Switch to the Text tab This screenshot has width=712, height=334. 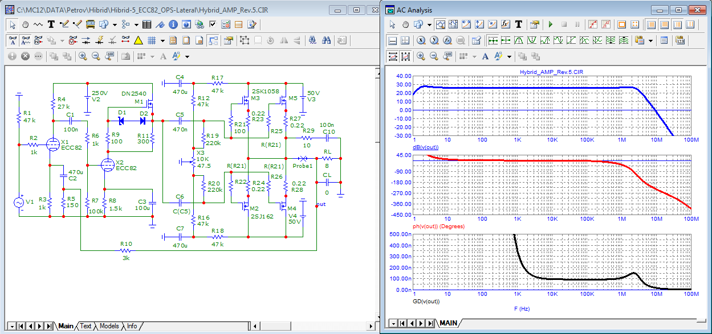click(86, 326)
